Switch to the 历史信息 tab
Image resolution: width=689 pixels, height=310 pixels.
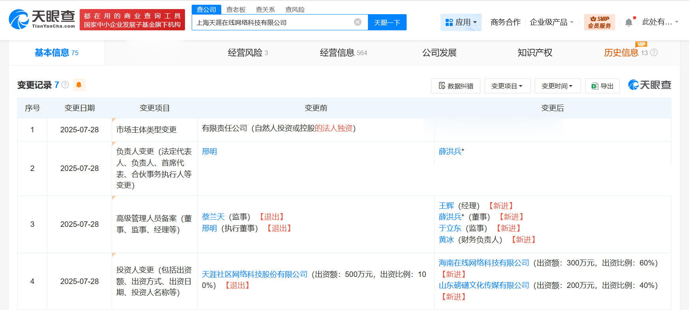click(x=621, y=53)
